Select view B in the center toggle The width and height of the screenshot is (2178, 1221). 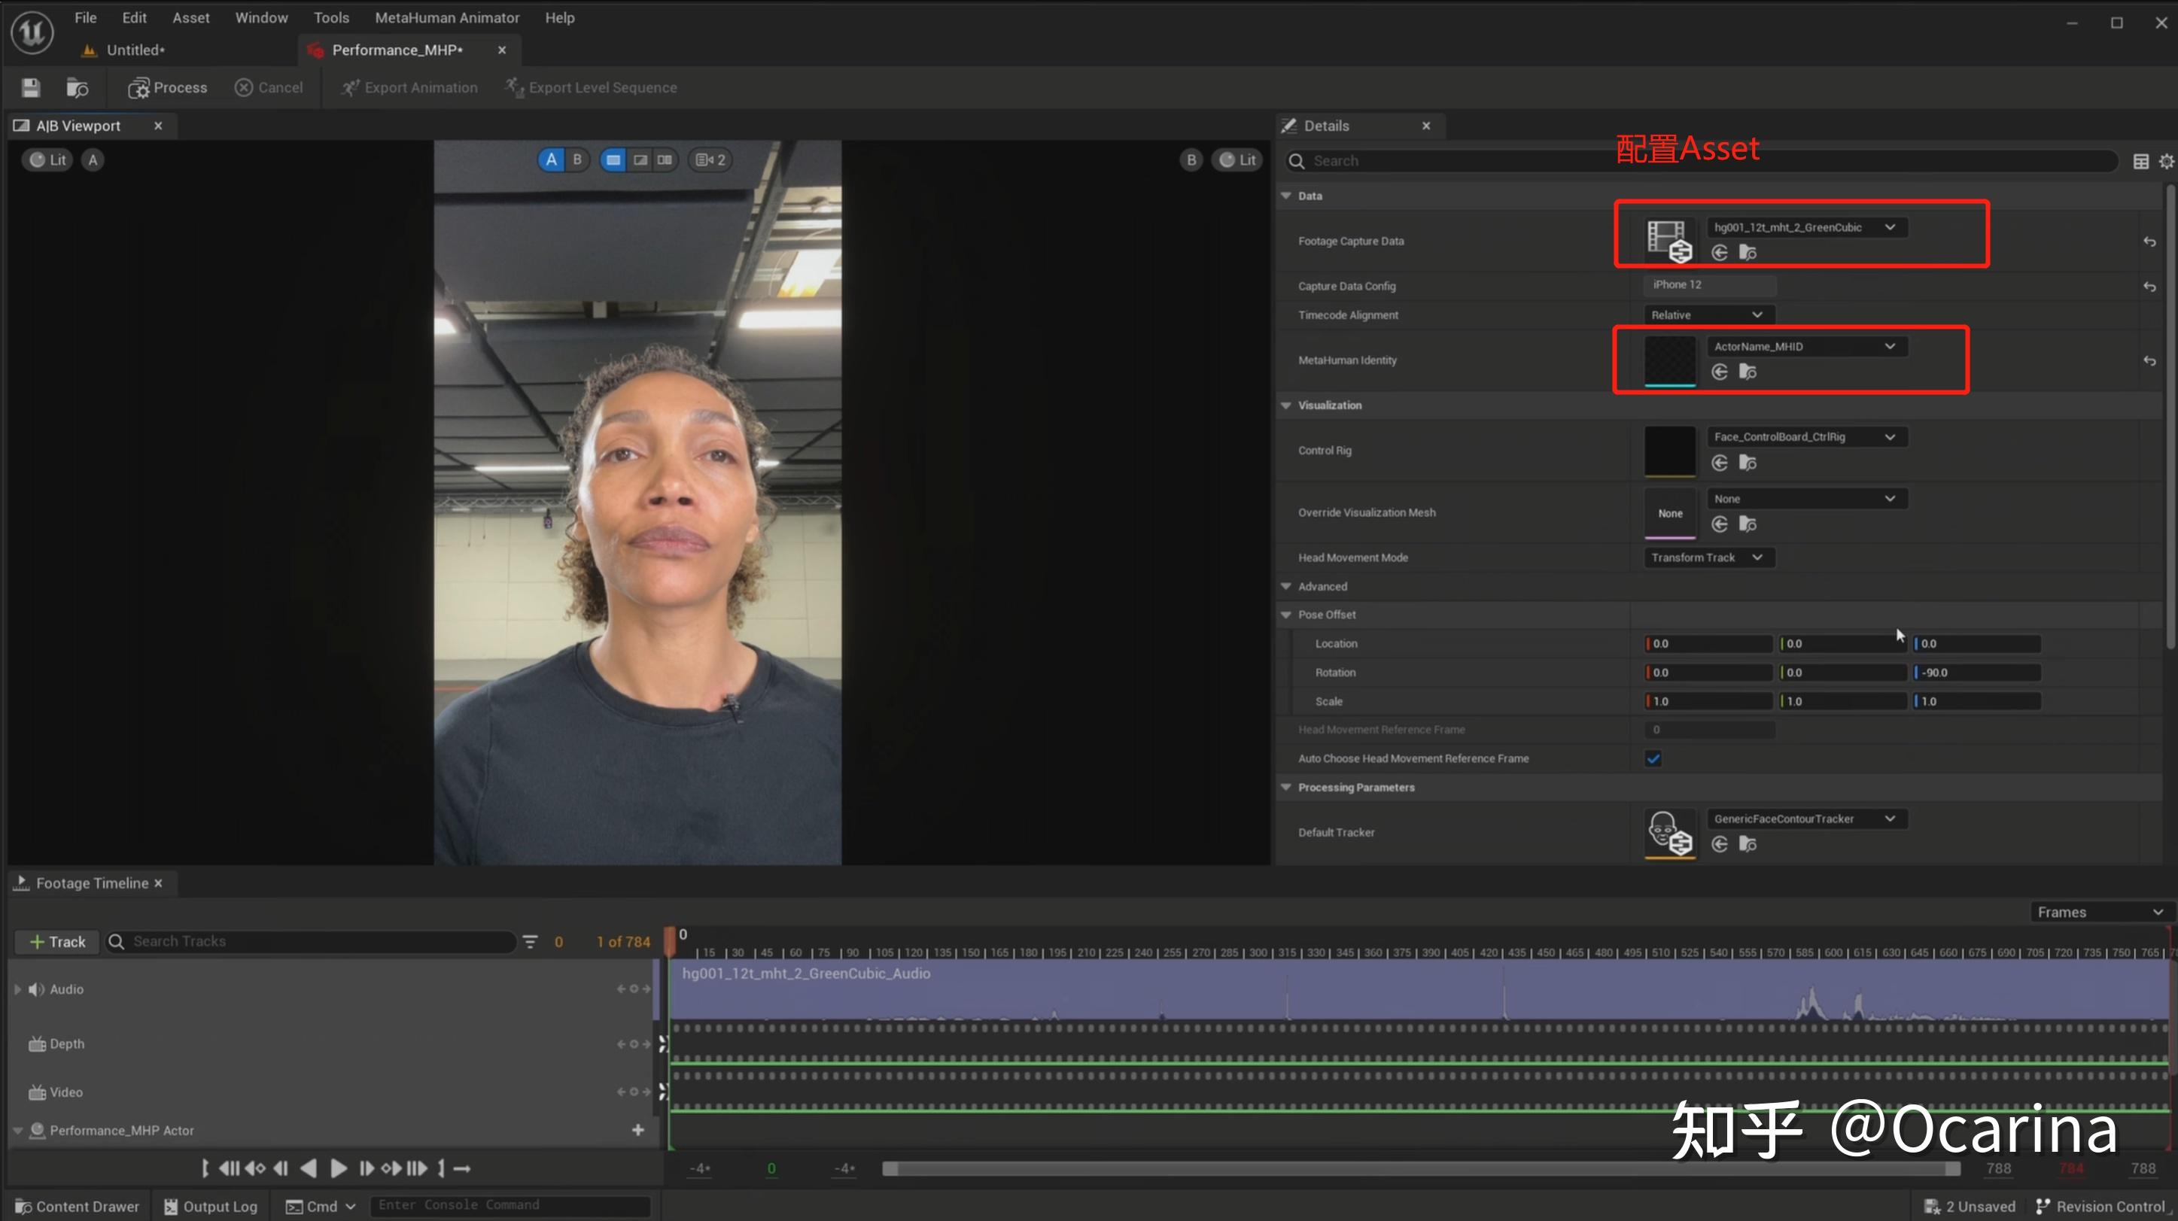[x=577, y=159]
